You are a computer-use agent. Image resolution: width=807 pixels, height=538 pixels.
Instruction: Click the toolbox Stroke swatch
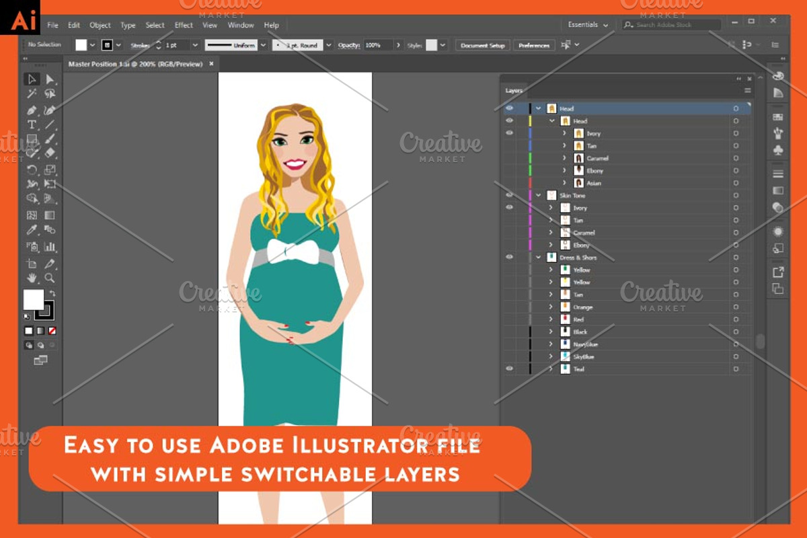pyautogui.click(x=44, y=309)
